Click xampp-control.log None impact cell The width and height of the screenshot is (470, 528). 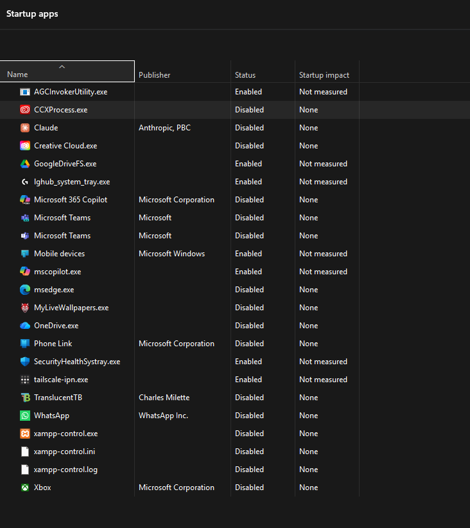click(309, 470)
